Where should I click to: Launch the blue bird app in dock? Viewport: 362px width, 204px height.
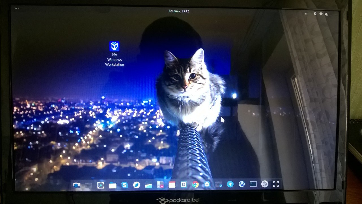coord(137,185)
